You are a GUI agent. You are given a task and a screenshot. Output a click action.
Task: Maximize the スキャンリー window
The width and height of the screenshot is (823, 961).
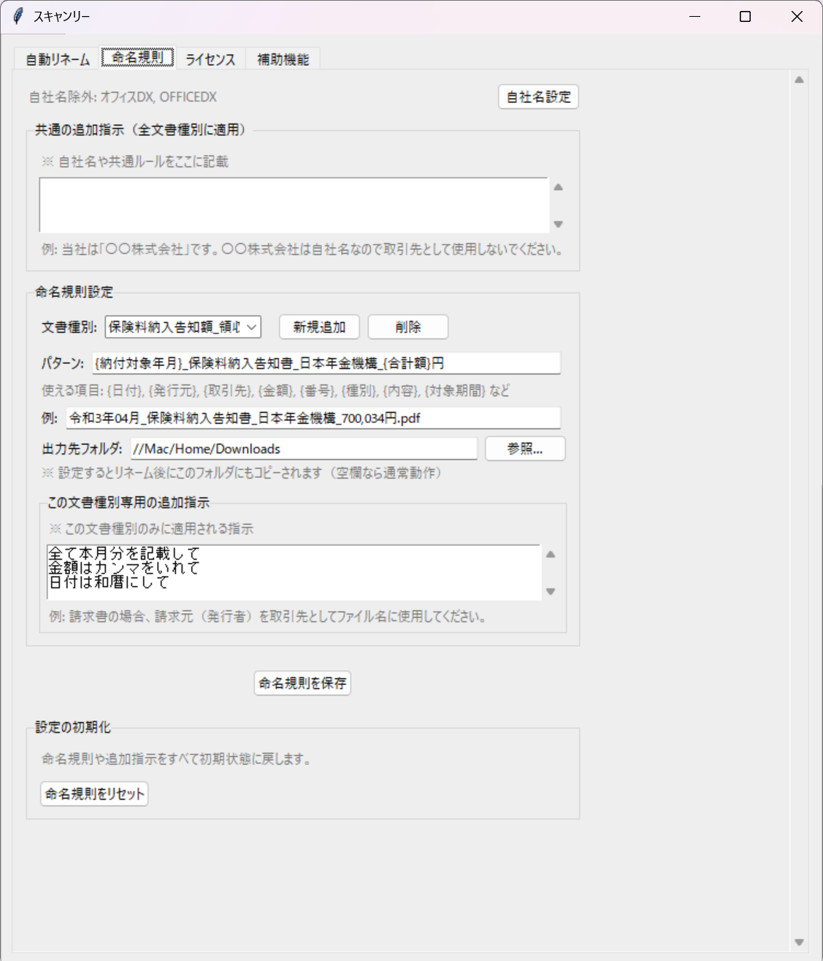point(745,16)
